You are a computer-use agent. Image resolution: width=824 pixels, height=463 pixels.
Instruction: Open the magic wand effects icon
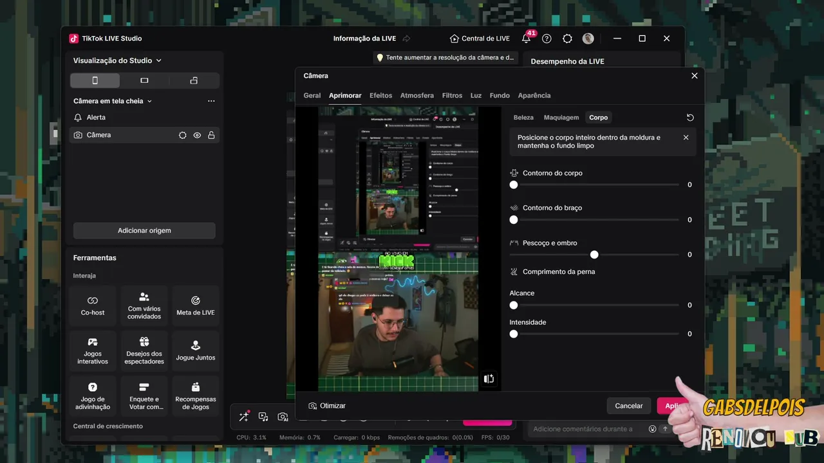click(244, 417)
